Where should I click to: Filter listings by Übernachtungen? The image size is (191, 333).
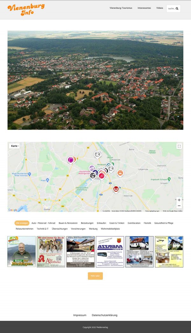point(60,229)
